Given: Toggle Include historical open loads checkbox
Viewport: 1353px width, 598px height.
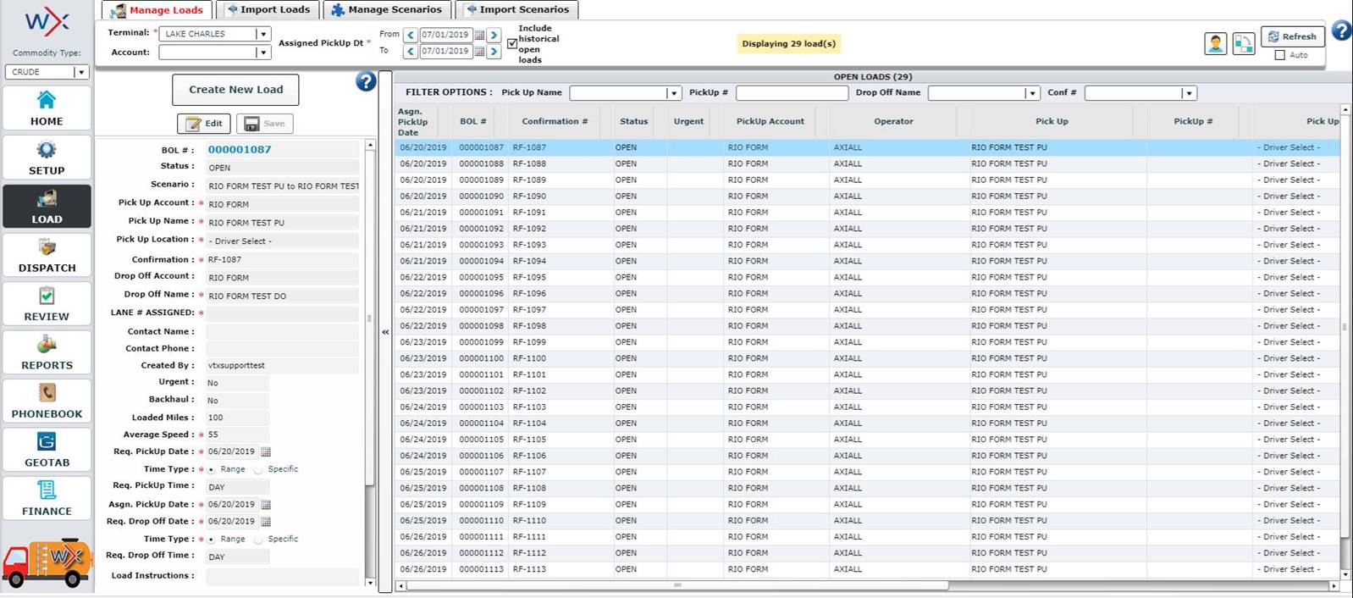Looking at the screenshot, I should point(512,43).
